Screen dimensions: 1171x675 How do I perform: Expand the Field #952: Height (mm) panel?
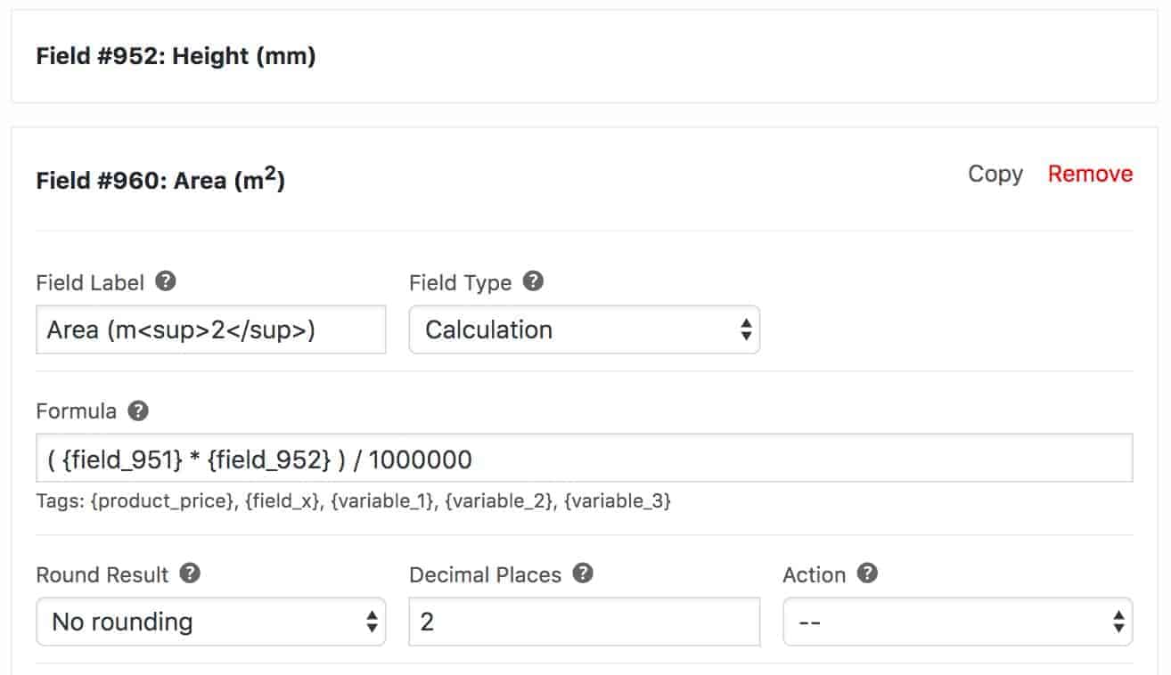click(x=585, y=57)
